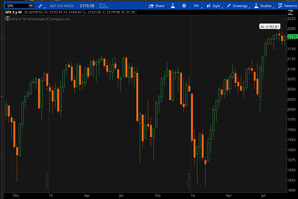This screenshot has width=298, height=199.
Task: Click the info icon beside the copyright notice
Action: tap(8, 19)
